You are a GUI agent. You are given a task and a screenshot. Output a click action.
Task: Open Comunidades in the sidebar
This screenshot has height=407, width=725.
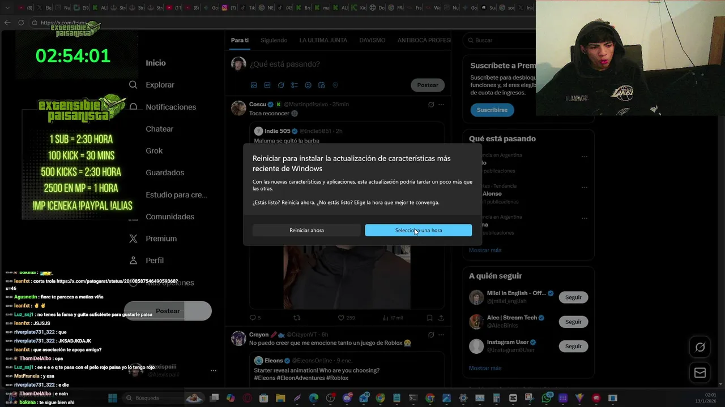170,217
